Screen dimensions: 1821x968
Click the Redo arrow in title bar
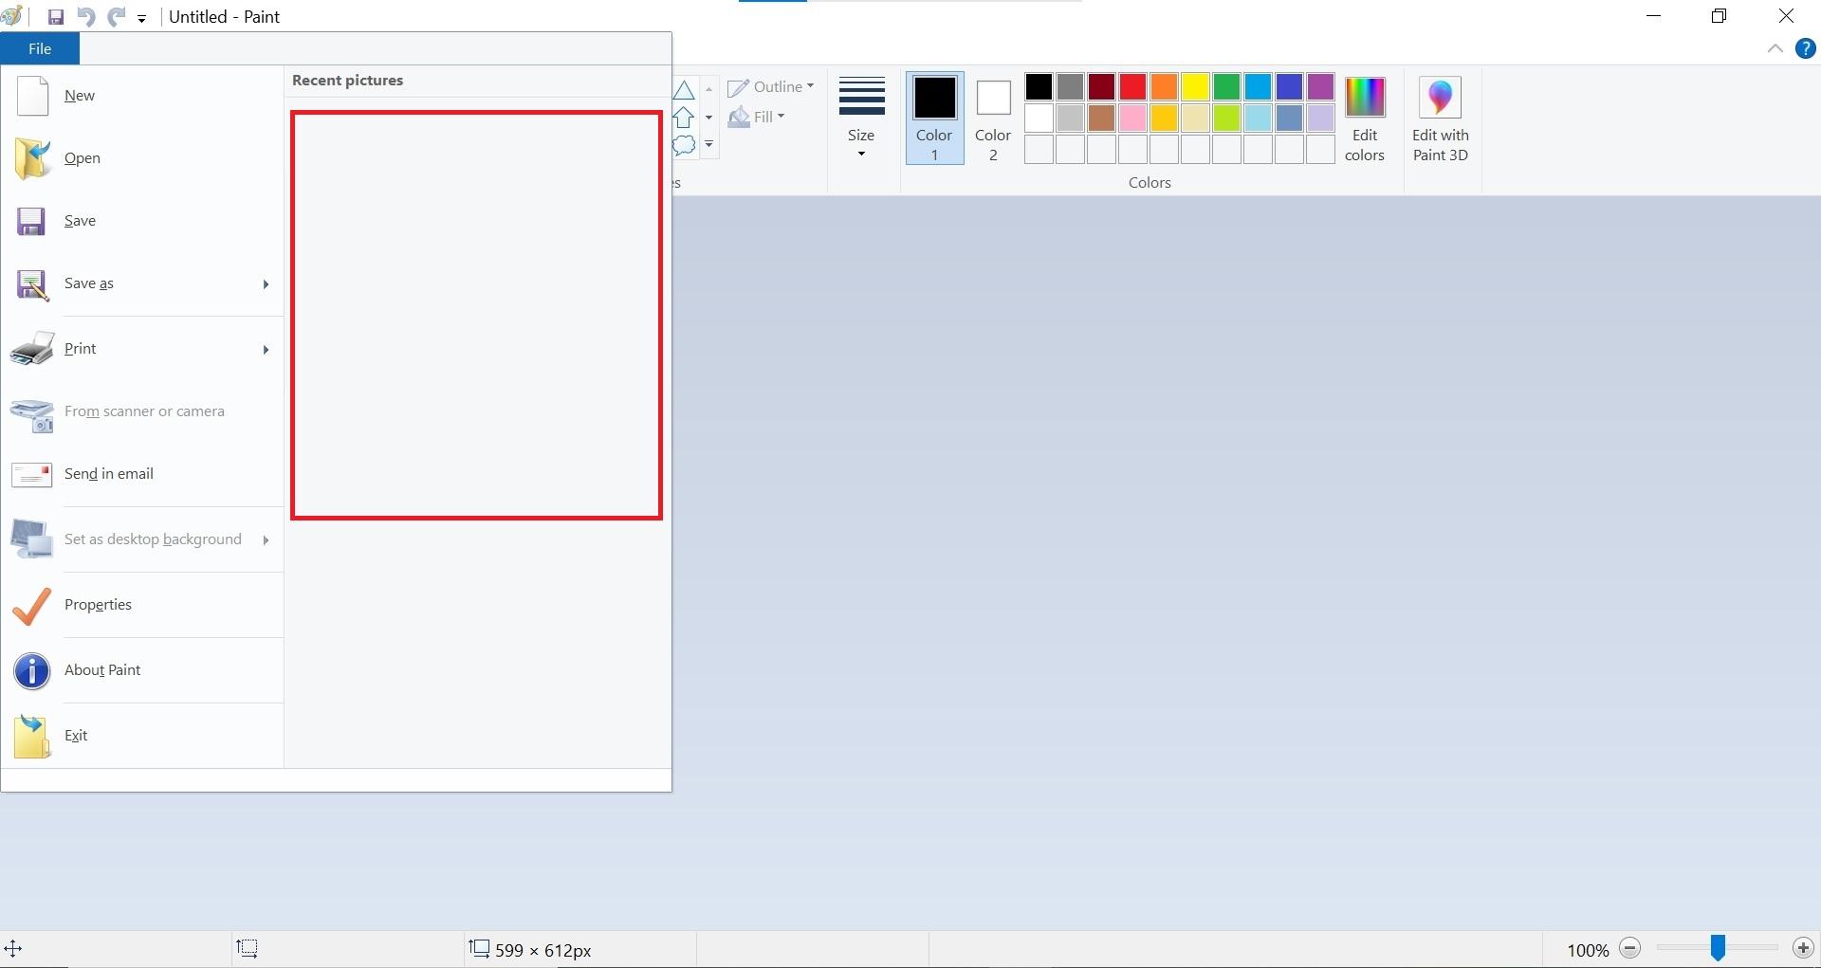[x=117, y=17]
